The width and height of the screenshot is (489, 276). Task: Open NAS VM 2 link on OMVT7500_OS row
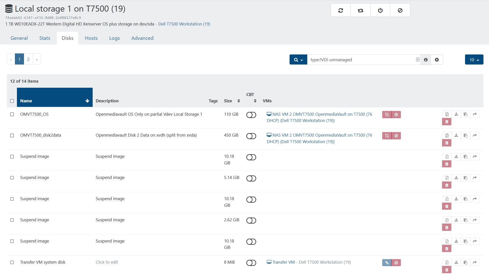click(x=319, y=117)
